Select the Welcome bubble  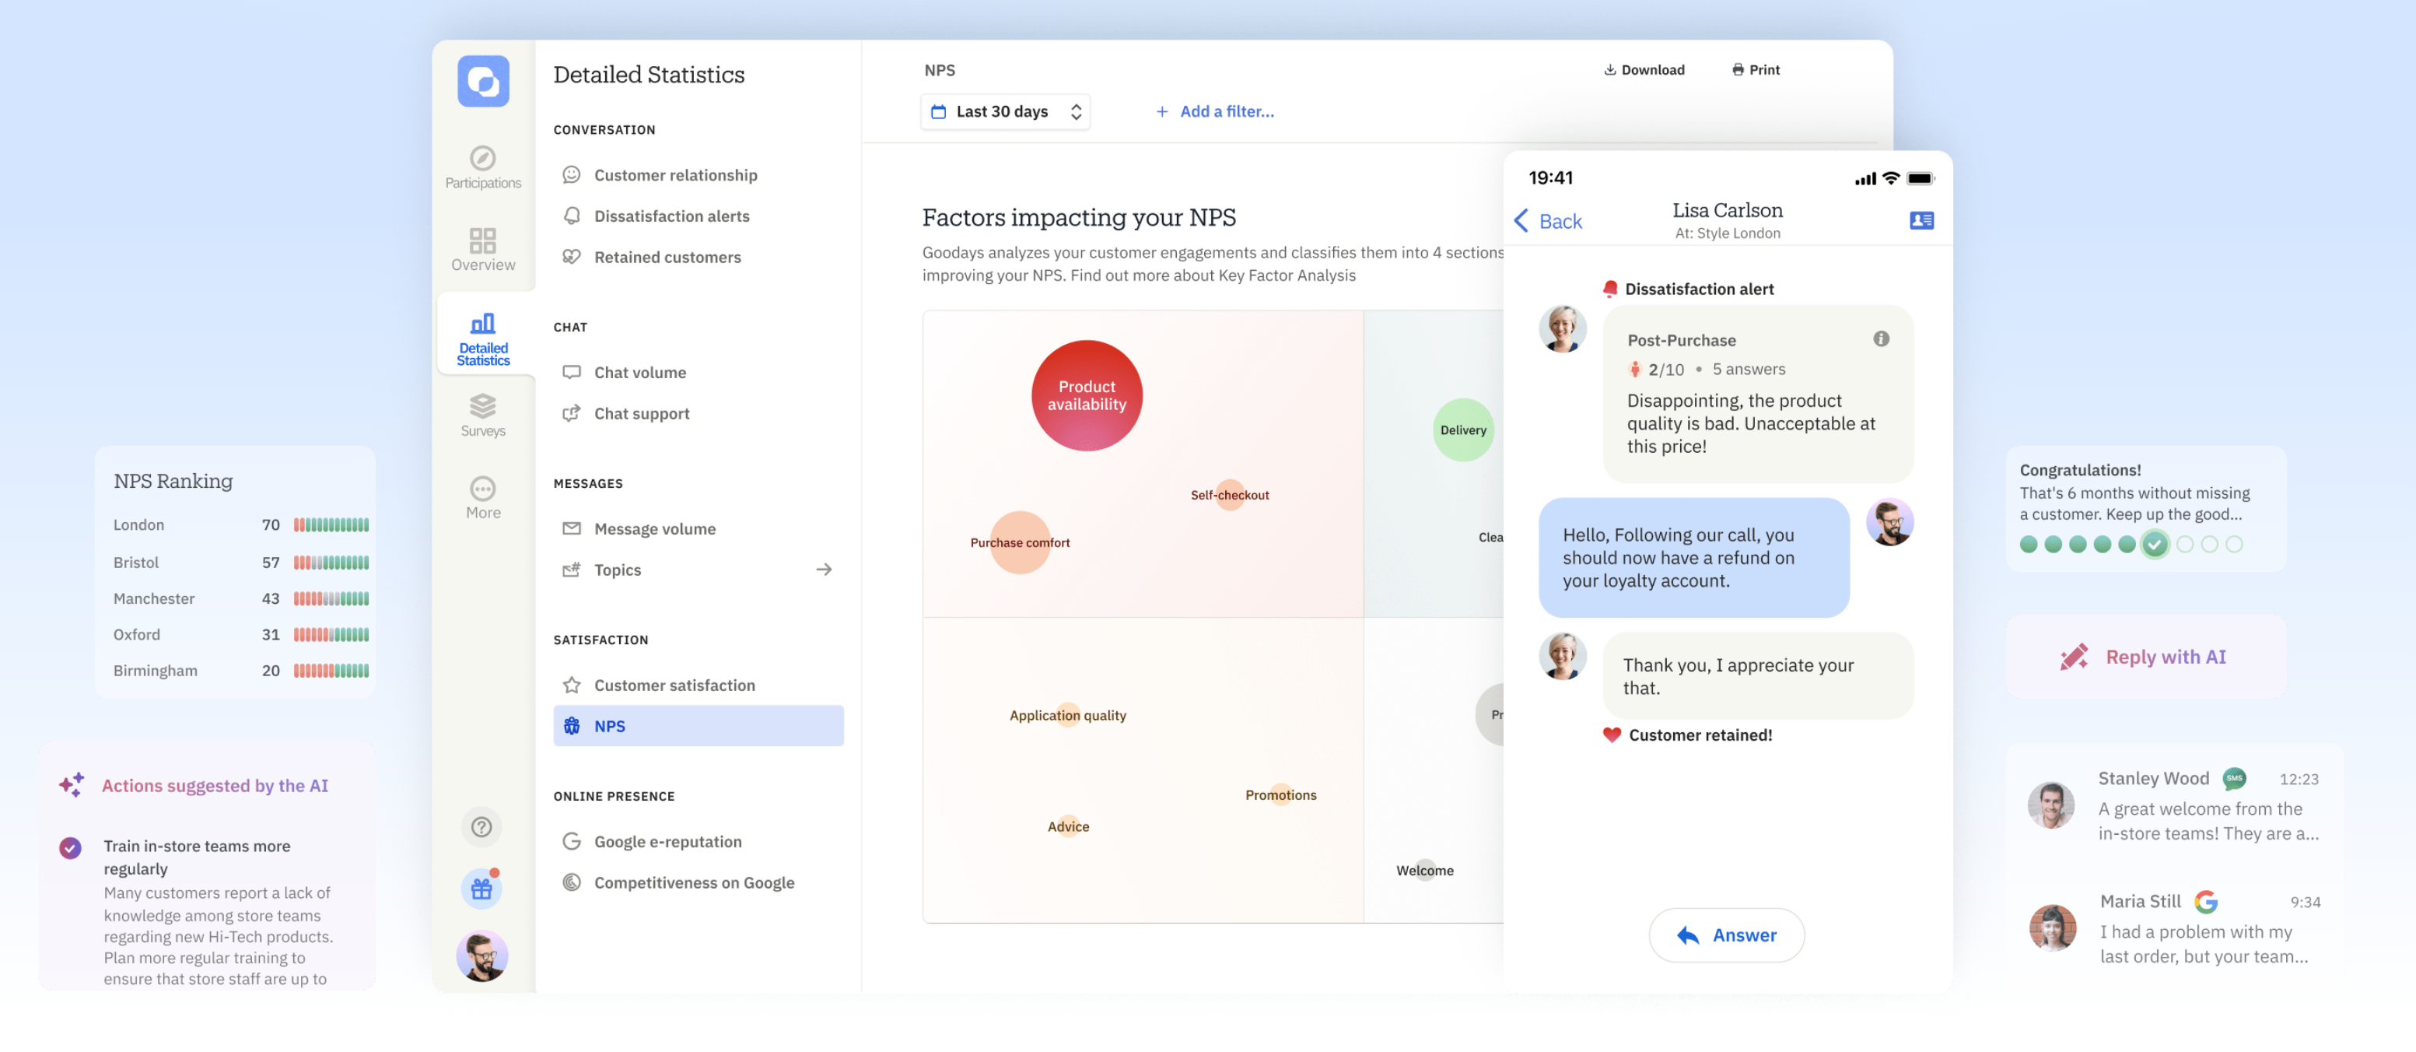[x=1425, y=871]
